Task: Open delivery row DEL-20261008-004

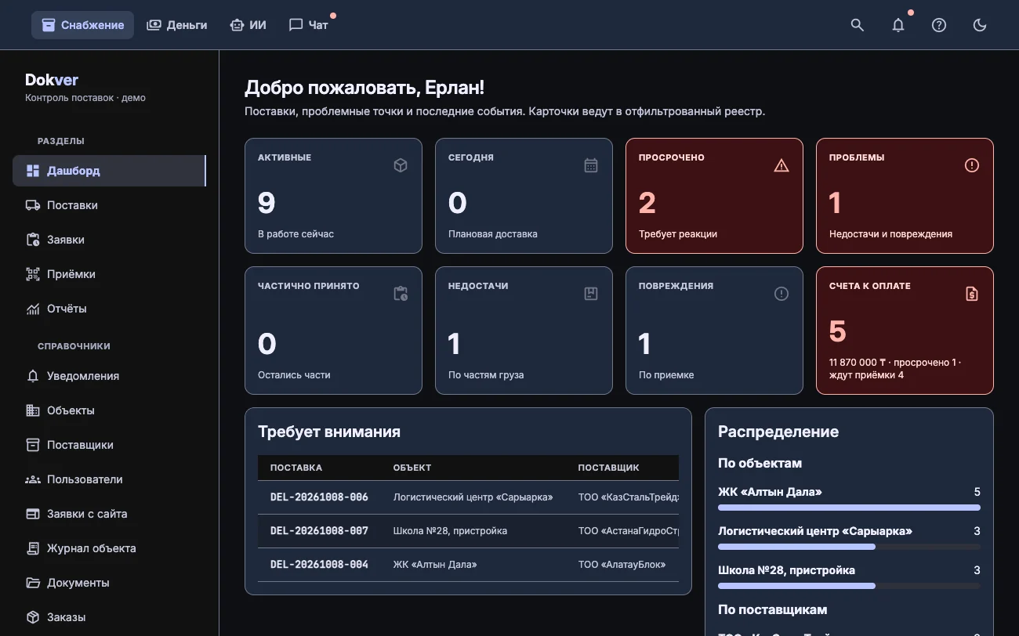Action: point(468,565)
